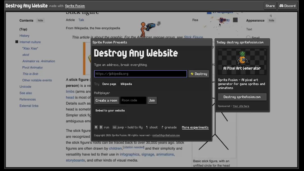Go to the References section
Viewport: 304px width, 171px height.
click(x=28, y=99)
